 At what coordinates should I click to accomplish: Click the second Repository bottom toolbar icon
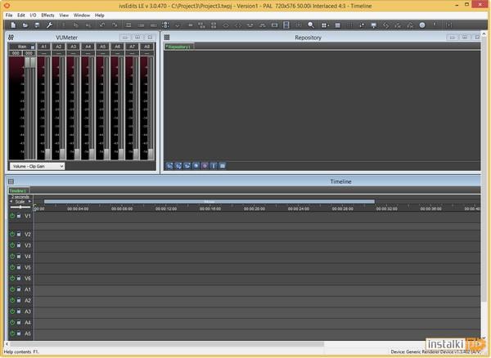pos(178,166)
